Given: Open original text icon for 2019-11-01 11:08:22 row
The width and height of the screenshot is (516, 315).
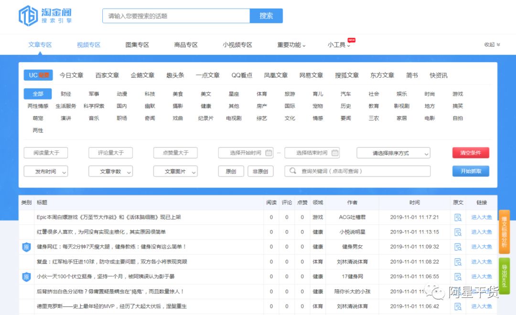Looking at the screenshot, I should pyautogui.click(x=458, y=262).
